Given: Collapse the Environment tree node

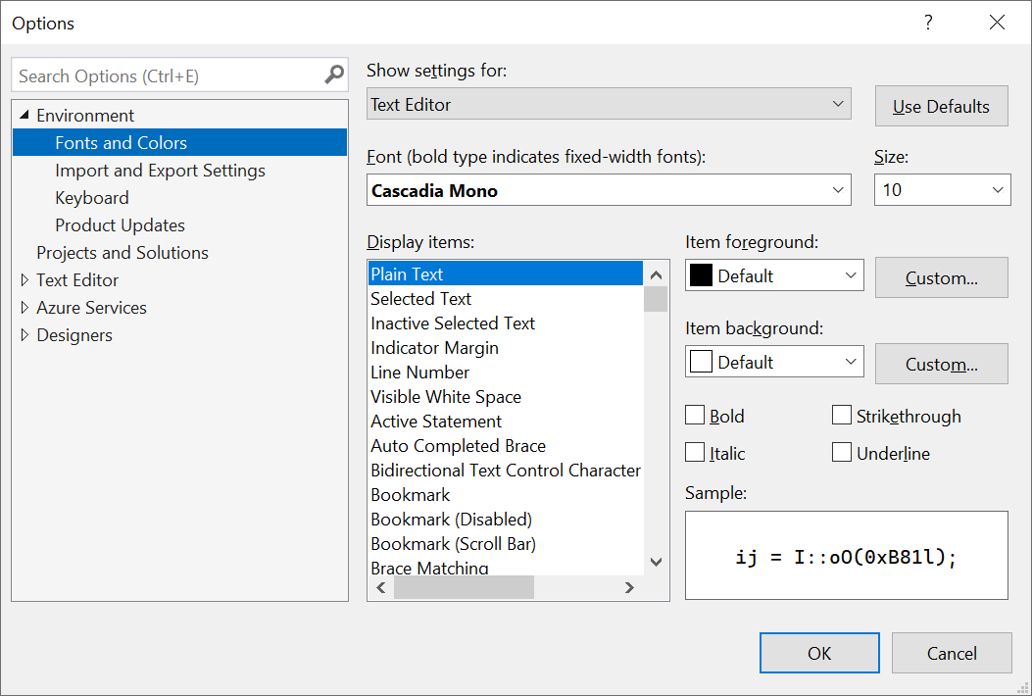Looking at the screenshot, I should [25, 116].
